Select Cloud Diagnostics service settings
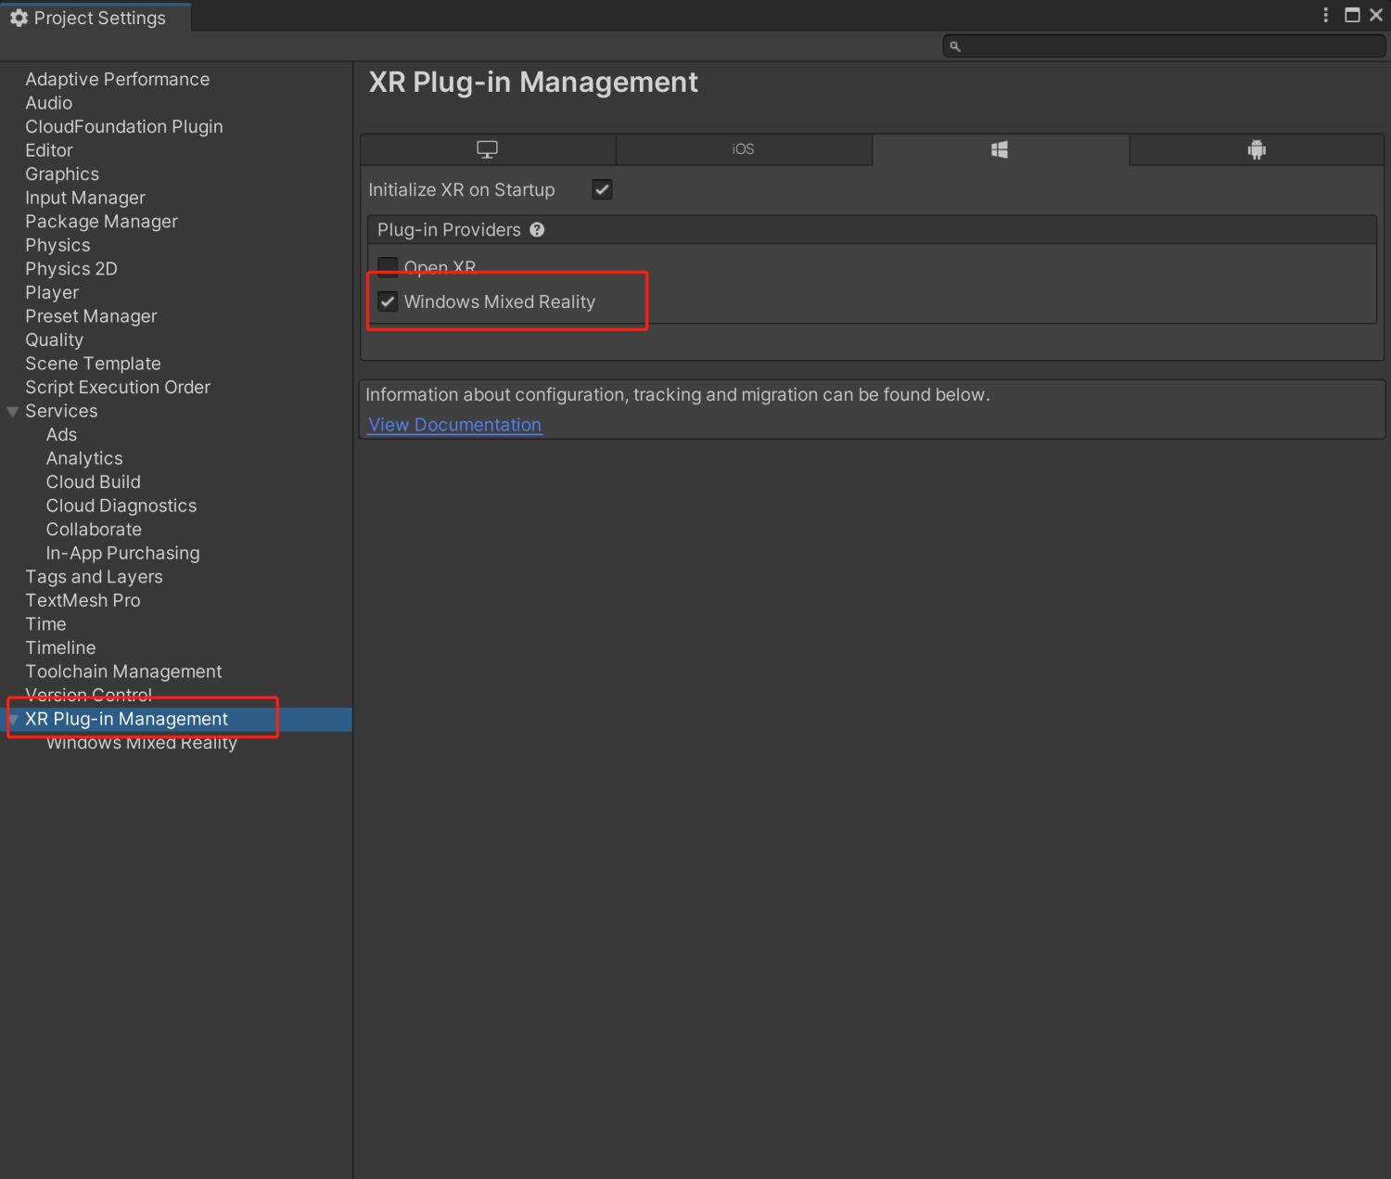1391x1179 pixels. coord(121,506)
